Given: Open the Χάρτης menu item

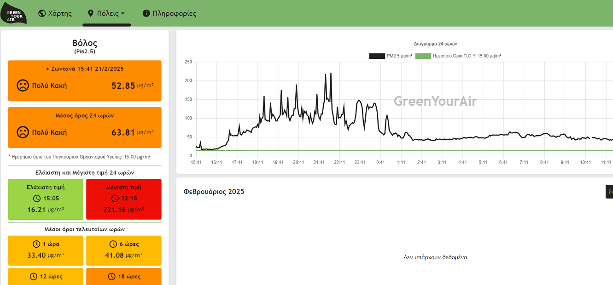Looking at the screenshot, I should click(55, 13).
